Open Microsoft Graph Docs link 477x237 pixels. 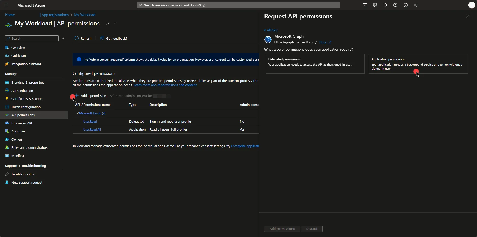coord(323,42)
